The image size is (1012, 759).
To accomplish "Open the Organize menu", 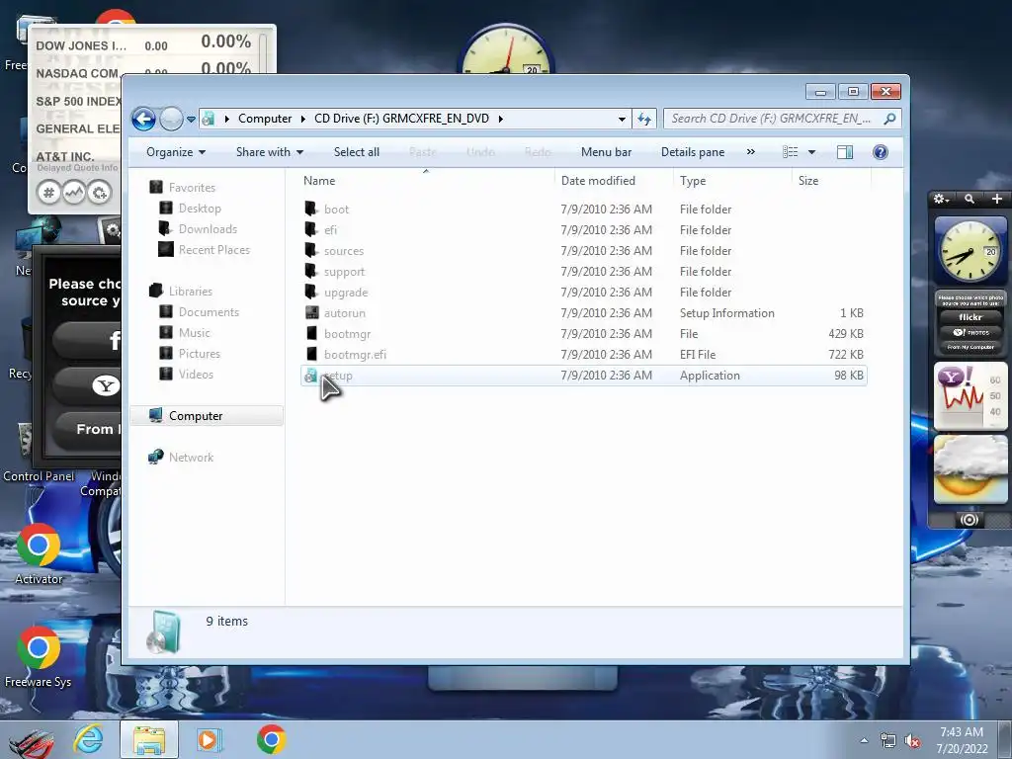I will click(176, 152).
